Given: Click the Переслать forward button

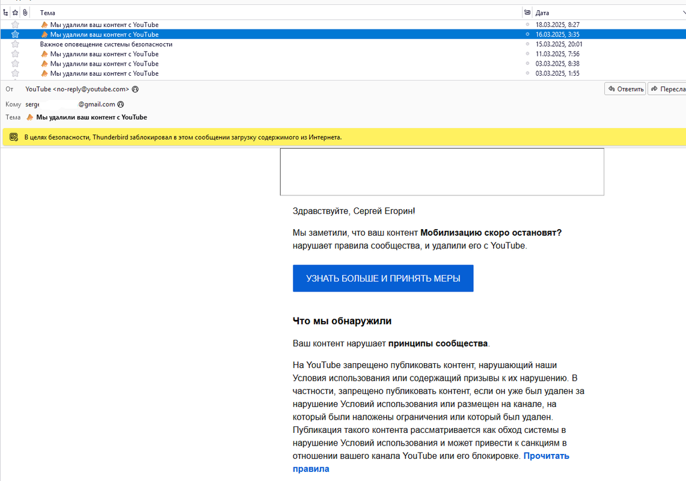Looking at the screenshot, I should click(667, 89).
